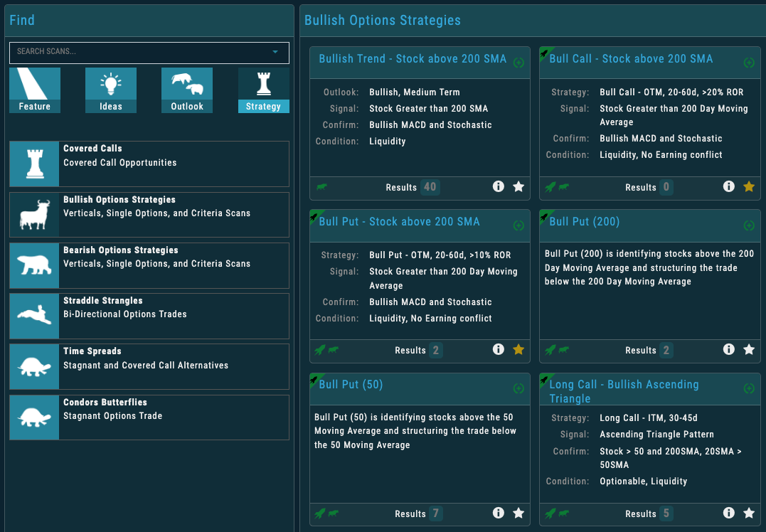Open Condors Butterflies stagnant options list item

tap(149, 417)
